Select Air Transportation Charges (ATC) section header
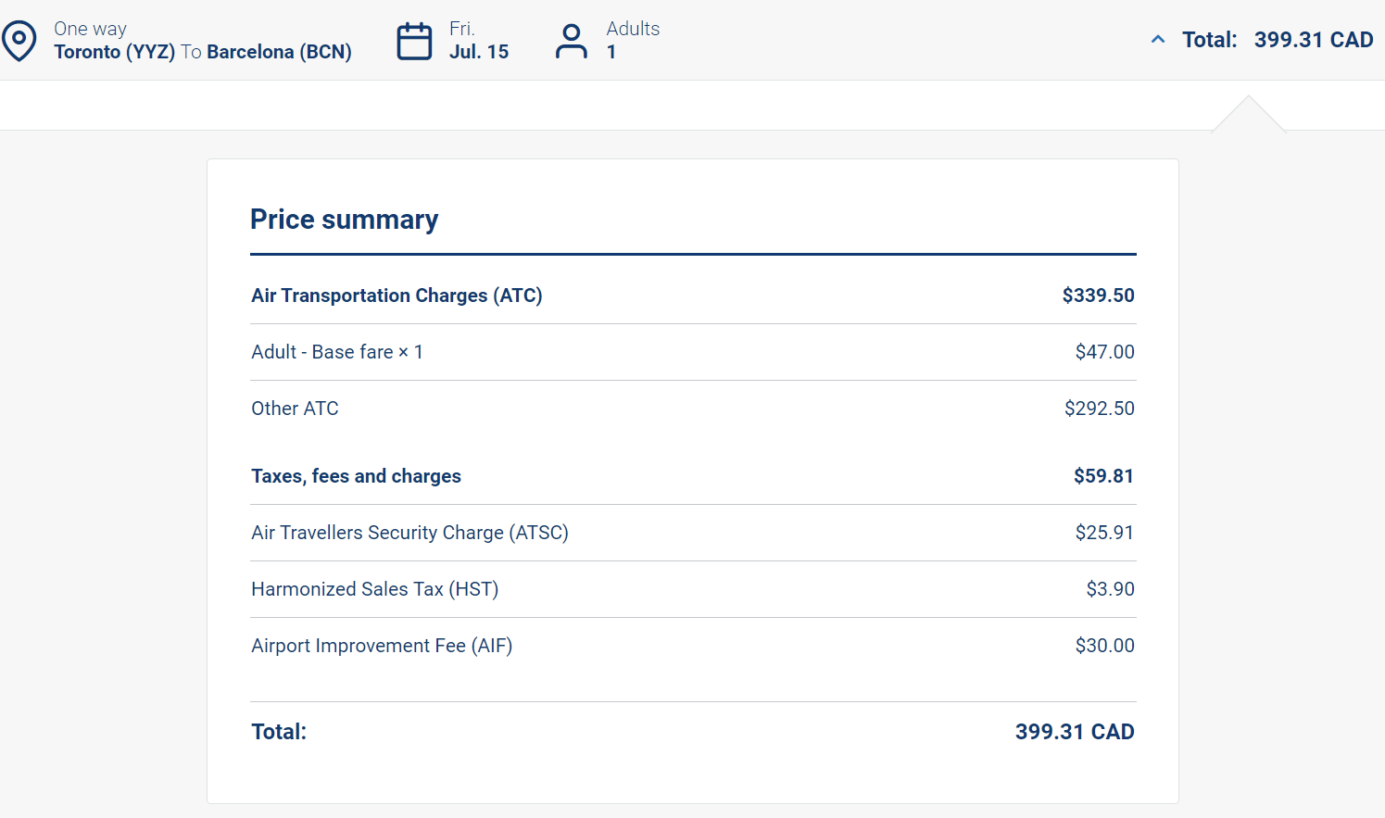The height and width of the screenshot is (818, 1385). [x=397, y=296]
